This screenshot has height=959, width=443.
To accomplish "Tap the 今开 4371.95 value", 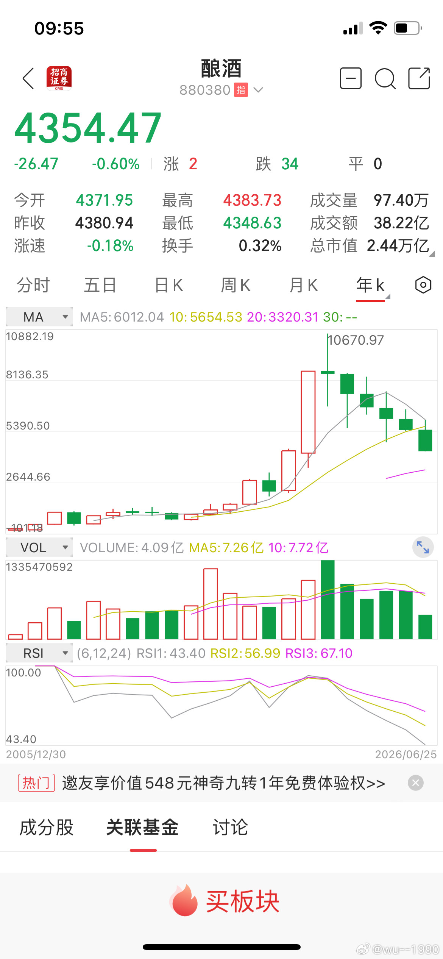I will pyautogui.click(x=105, y=200).
